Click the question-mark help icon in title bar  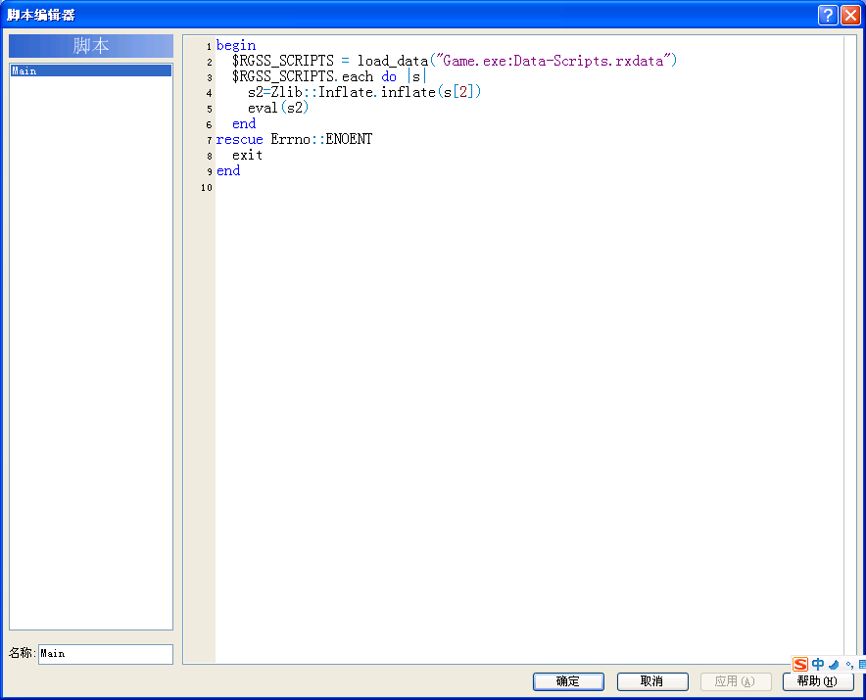(828, 15)
